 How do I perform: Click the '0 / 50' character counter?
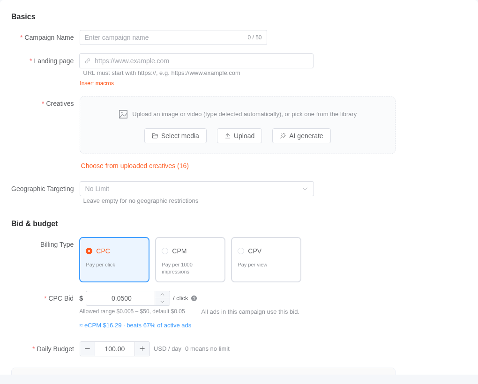[x=254, y=37]
